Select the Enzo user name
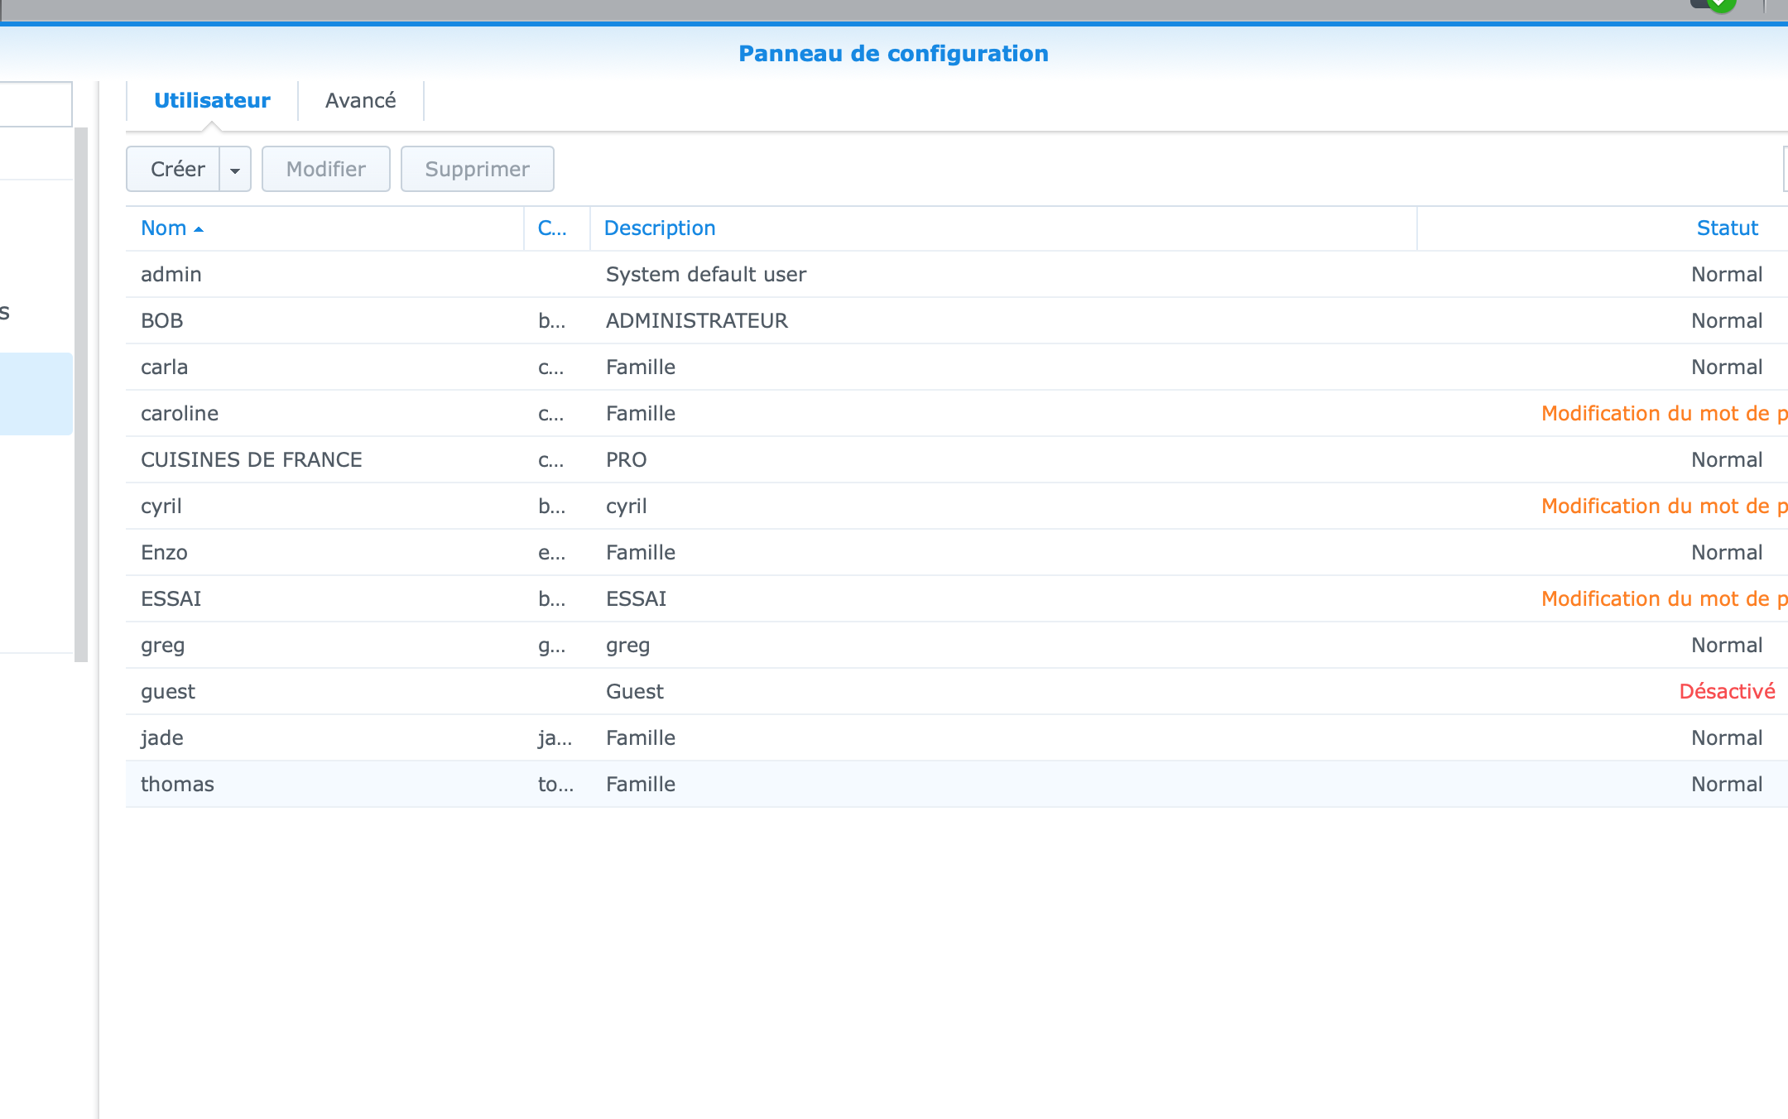This screenshot has height=1119, width=1788. (x=165, y=552)
